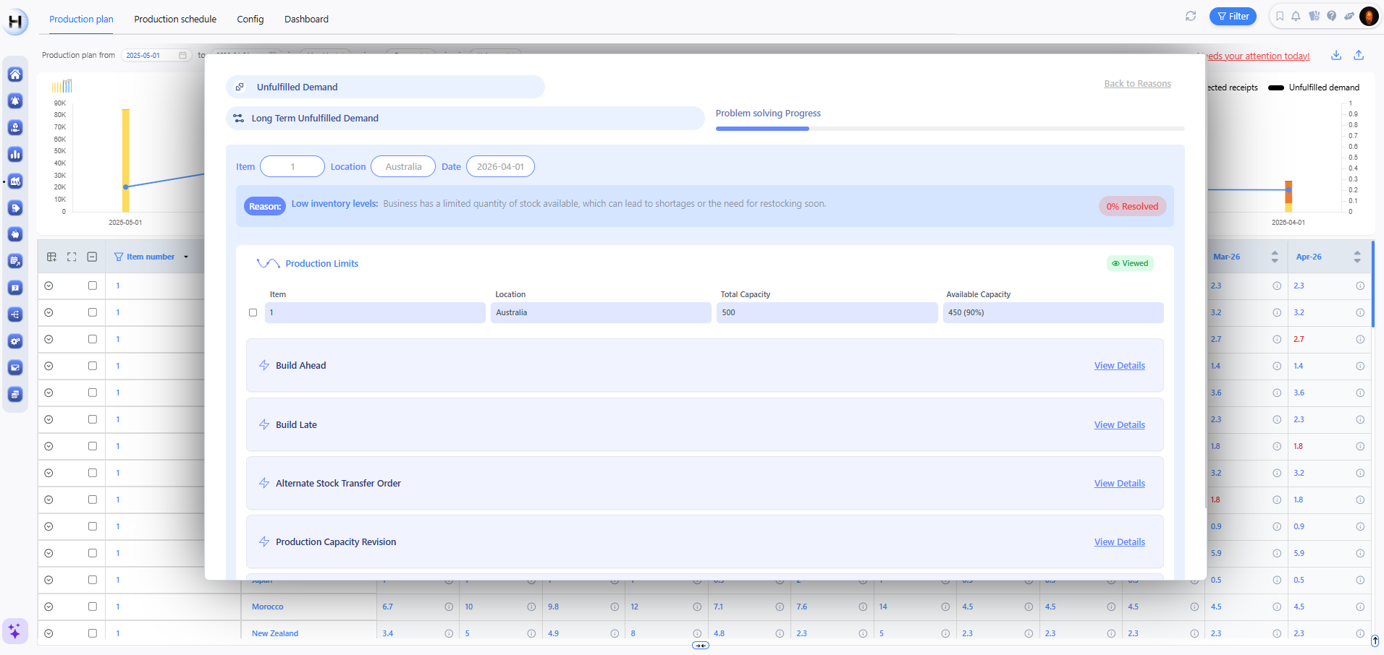Image resolution: width=1384 pixels, height=655 pixels.
Task: Launch the AI sparkle assistant icon
Action: (x=15, y=631)
